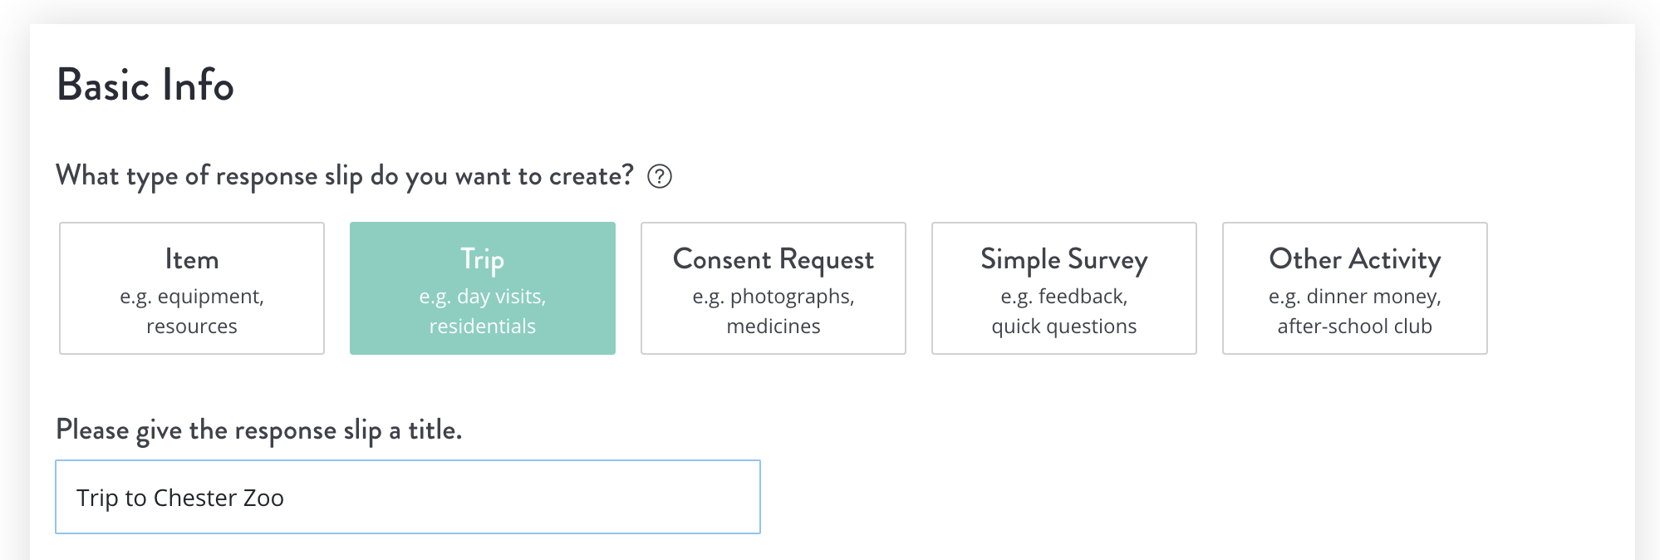Place cursor in 'Trip to Chester Zoo' text
This screenshot has height=560, width=1660.
[x=180, y=498]
